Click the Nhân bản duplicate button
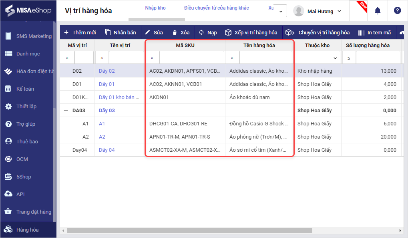This screenshot has width=408, height=238. click(121, 32)
